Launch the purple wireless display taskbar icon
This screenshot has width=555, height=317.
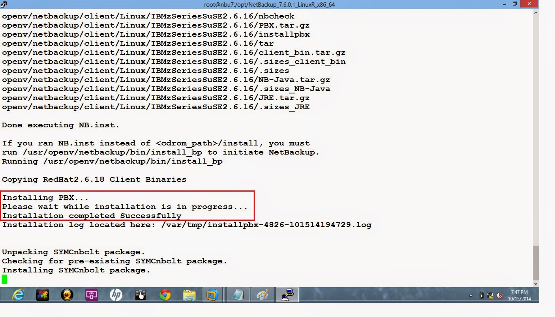point(92,295)
